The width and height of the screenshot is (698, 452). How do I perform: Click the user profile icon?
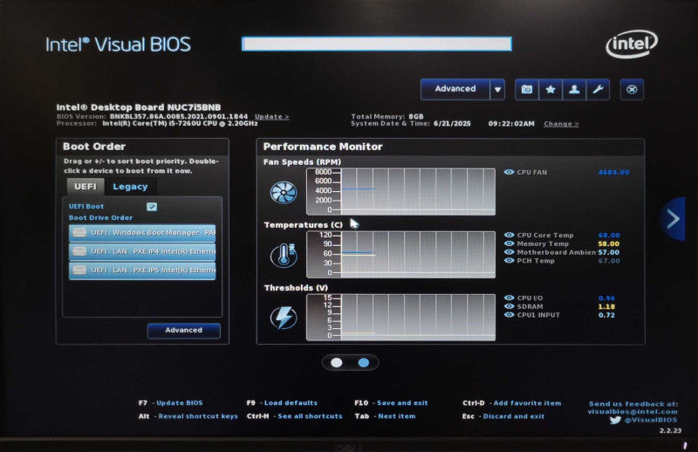(x=574, y=90)
